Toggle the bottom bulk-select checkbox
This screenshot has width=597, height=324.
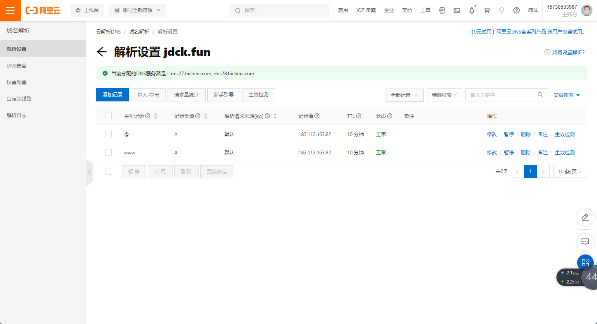109,171
